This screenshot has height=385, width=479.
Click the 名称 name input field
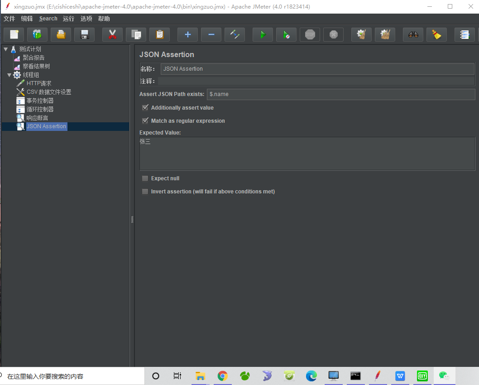[x=317, y=69]
